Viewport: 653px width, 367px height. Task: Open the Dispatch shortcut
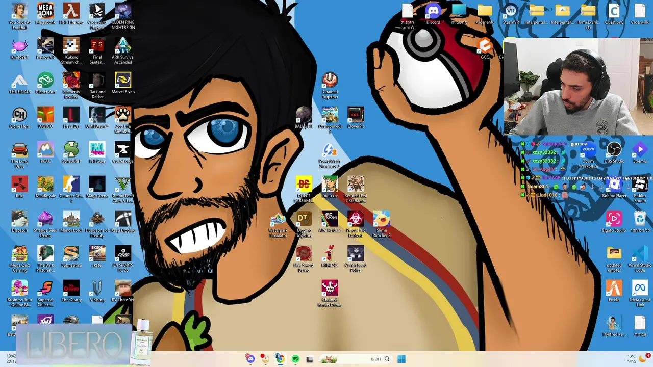tap(19, 222)
